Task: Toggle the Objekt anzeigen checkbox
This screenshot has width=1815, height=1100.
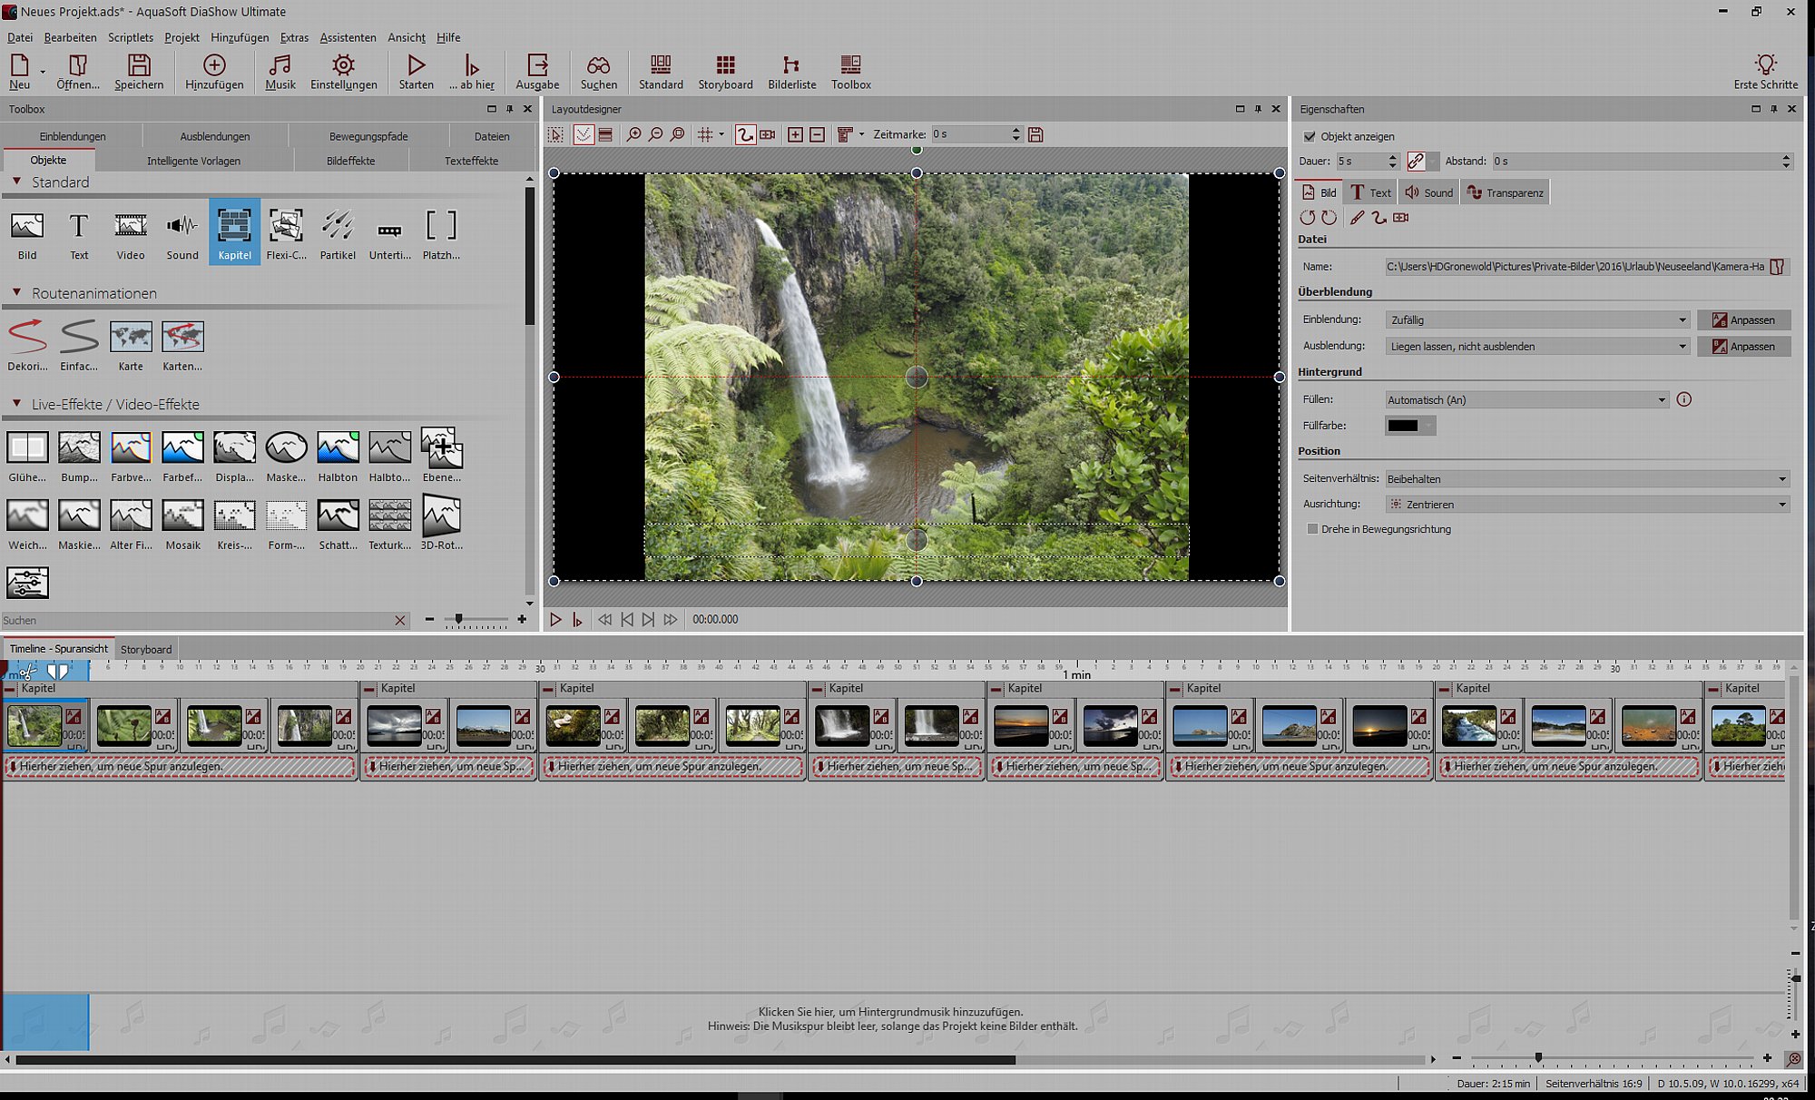Action: [x=1309, y=136]
